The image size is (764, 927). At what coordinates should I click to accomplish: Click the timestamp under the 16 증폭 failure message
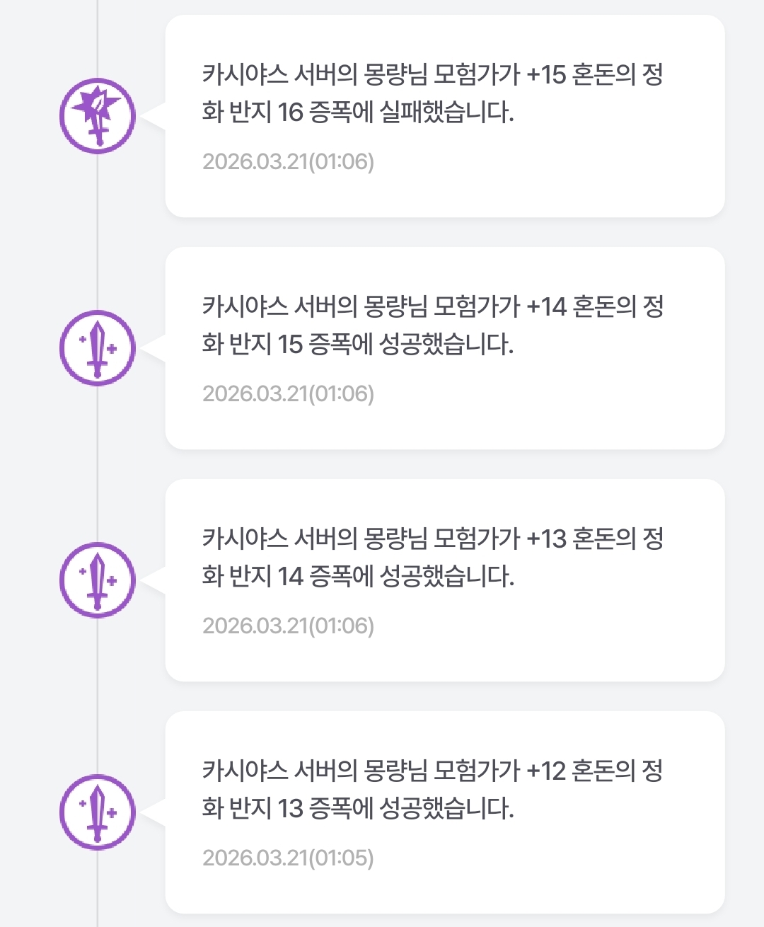tap(288, 162)
